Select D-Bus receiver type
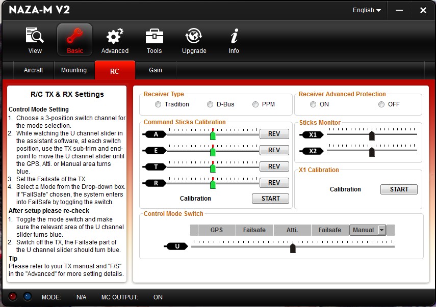This screenshot has height=307, width=436. [x=210, y=104]
